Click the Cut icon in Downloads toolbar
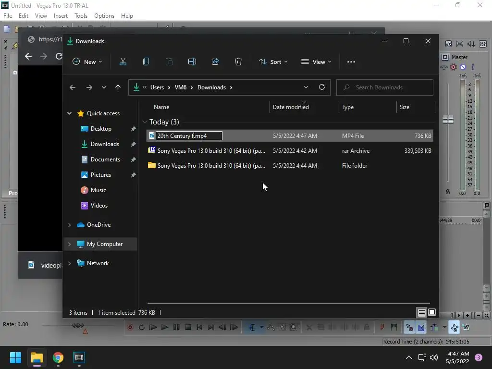Image resolution: width=492 pixels, height=369 pixels. coord(123,62)
